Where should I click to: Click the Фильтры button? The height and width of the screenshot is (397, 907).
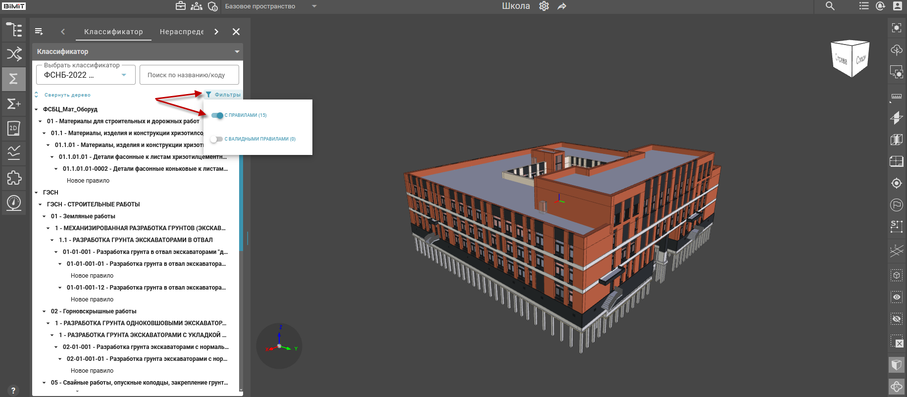click(223, 95)
